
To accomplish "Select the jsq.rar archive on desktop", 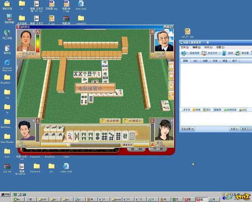I will point(7,168).
